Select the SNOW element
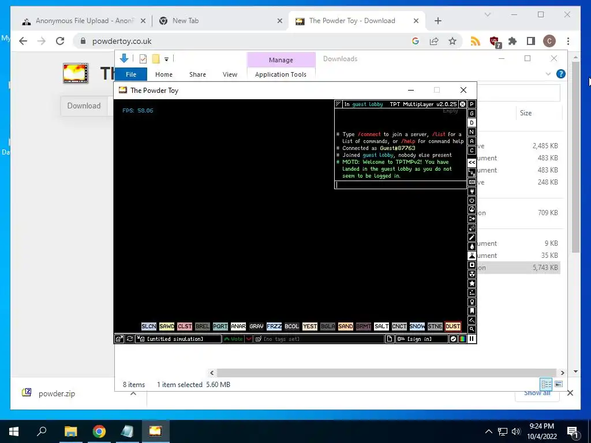 [417, 326]
